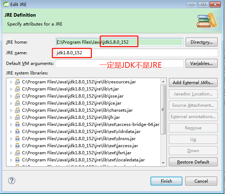This screenshot has width=225, height=194.
Task: Select the jre\lib\resources.jar path row
Action: click(79, 82)
